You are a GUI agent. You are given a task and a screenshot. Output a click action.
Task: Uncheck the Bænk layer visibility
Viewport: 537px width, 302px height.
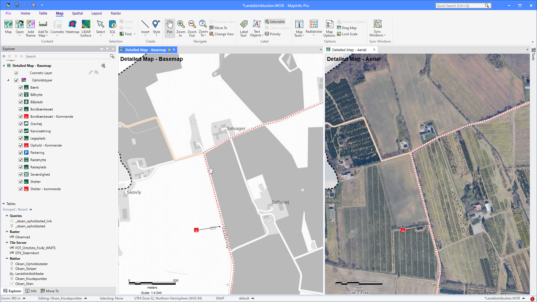pyautogui.click(x=21, y=87)
